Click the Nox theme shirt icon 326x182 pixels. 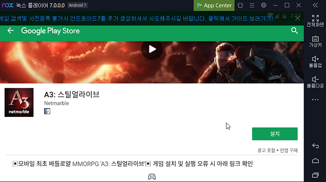[x=241, y=5]
